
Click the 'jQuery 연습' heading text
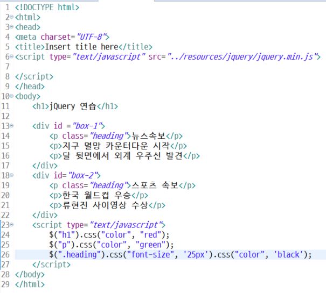click(73, 106)
